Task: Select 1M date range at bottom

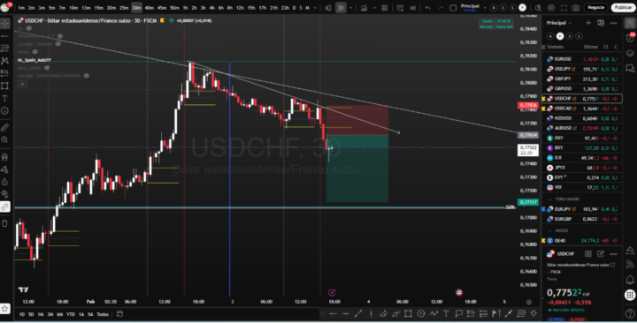Action: tap(41, 314)
